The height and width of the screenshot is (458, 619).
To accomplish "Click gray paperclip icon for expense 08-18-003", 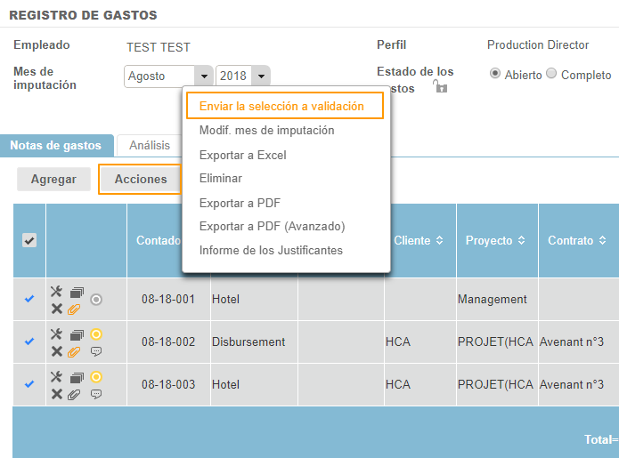I will 75,394.
